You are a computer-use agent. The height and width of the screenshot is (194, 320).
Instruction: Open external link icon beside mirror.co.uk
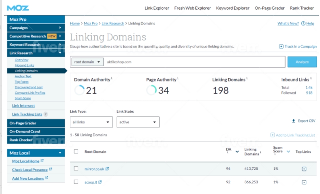point(107,169)
